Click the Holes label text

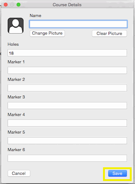click(x=13, y=44)
